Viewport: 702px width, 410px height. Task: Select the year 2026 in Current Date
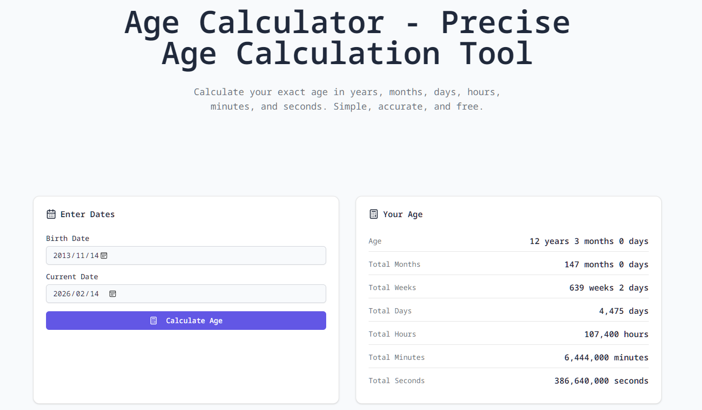coord(62,294)
